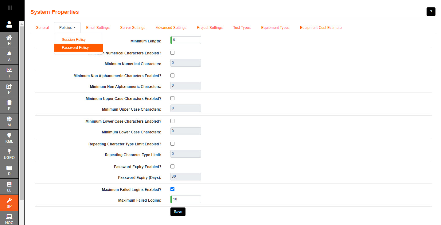Open the T trends chart sidebar icon
441x225 pixels.
coord(9,73)
